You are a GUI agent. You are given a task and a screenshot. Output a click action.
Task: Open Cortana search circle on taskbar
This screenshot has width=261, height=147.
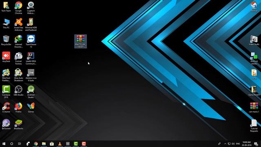pyautogui.click(x=12, y=144)
